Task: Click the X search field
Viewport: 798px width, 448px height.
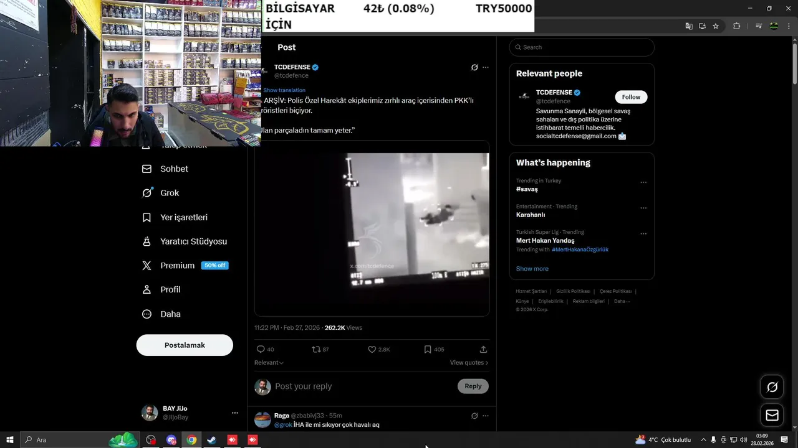Action: pos(582,47)
